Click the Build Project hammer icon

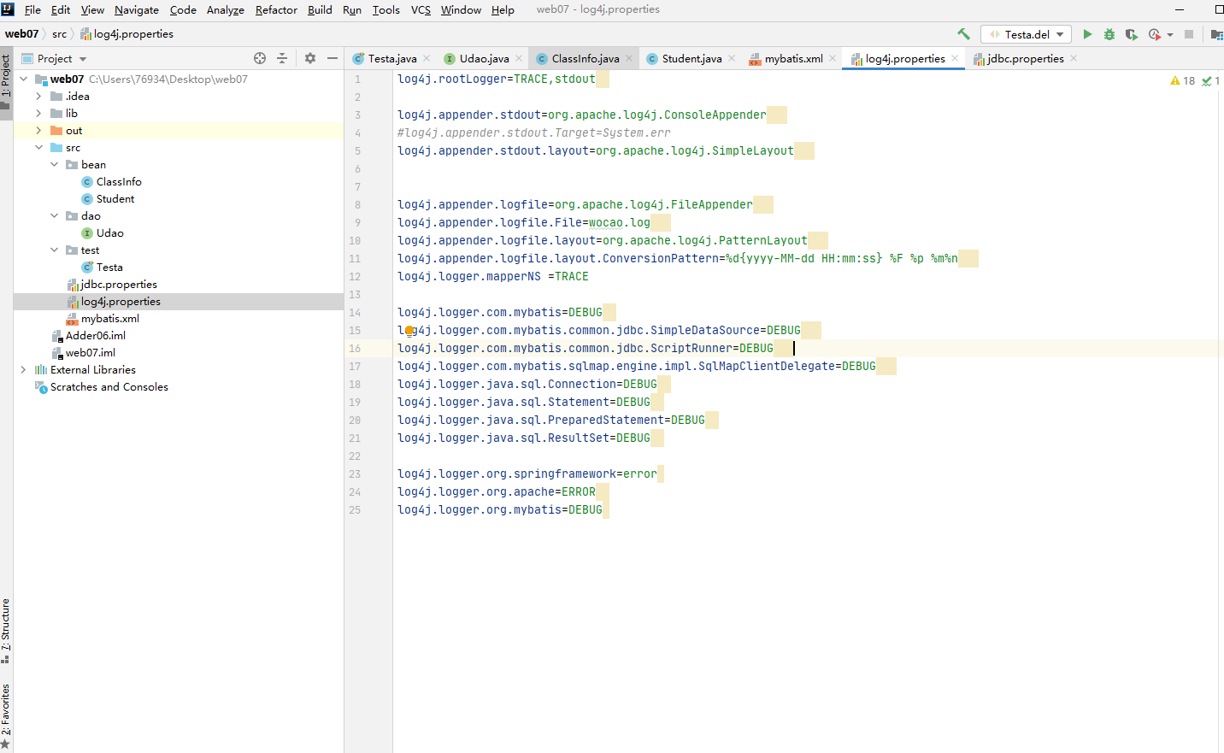pyautogui.click(x=963, y=34)
